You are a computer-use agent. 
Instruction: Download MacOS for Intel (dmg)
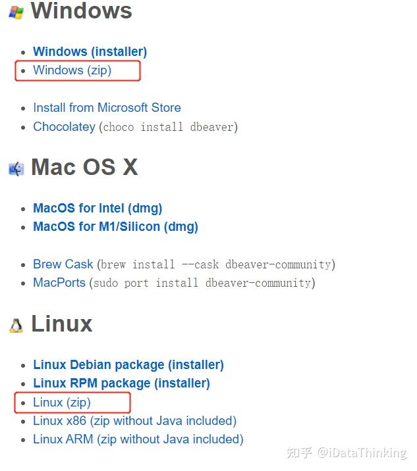(97, 208)
